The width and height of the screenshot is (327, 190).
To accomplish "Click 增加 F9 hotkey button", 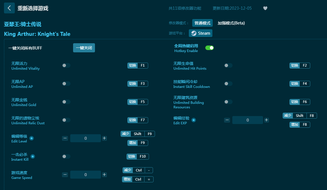I will tap(138, 143).
